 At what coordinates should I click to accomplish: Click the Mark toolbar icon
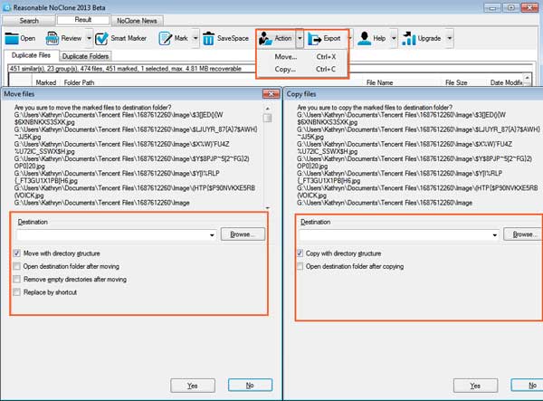tap(175, 39)
